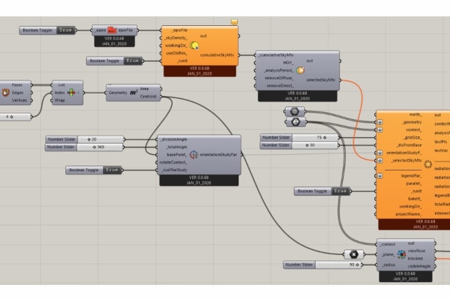Click the north_ input label
Screen dimensions: 450x300
[x=415, y=115]
